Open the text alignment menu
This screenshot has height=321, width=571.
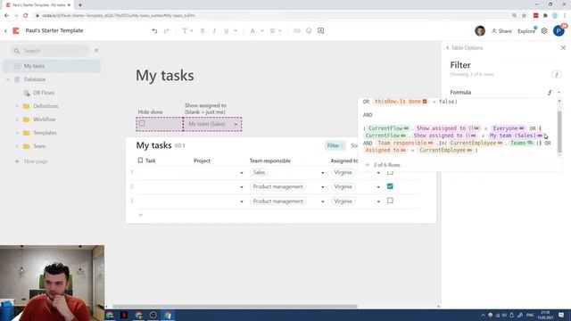tap(276, 31)
